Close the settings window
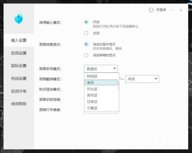 click(181, 10)
